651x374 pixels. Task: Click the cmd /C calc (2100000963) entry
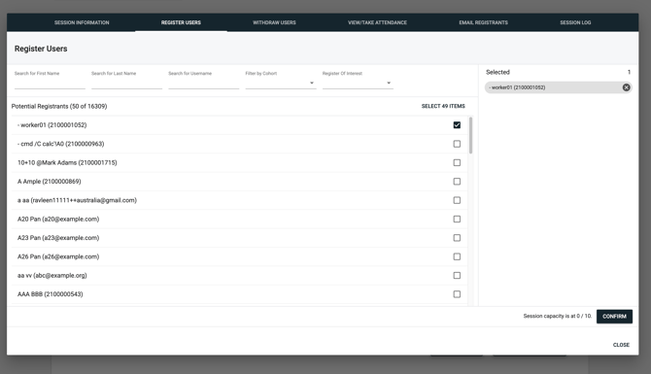tap(60, 144)
